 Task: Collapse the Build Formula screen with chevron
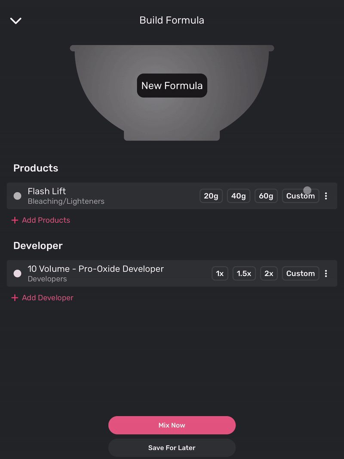[x=16, y=21]
